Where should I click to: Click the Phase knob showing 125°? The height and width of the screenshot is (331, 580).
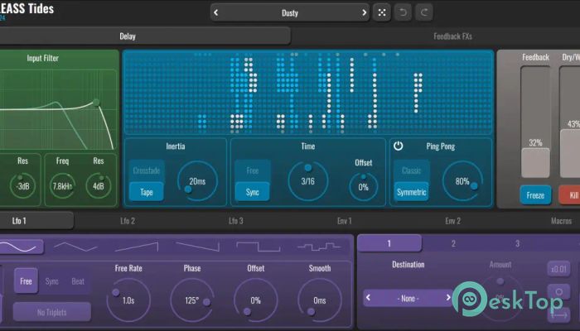[x=191, y=300]
